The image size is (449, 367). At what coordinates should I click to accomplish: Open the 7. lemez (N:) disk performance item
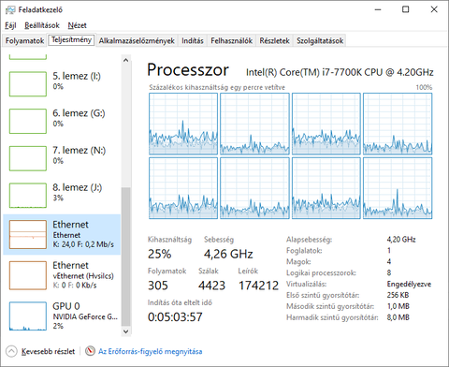click(62, 158)
